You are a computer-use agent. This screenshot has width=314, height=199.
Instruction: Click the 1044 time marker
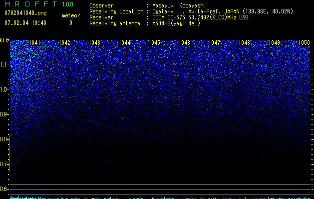[125, 43]
